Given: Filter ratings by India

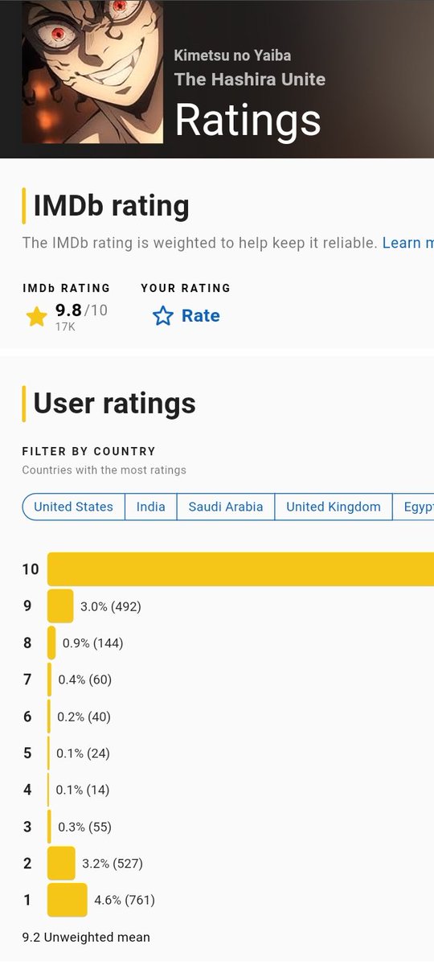Looking at the screenshot, I should [151, 507].
